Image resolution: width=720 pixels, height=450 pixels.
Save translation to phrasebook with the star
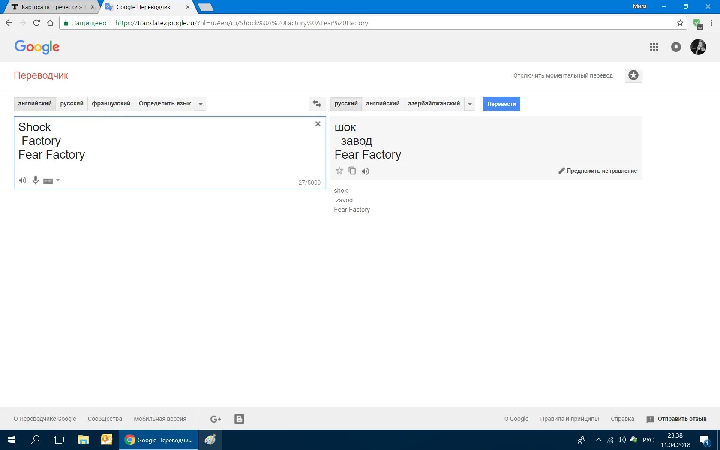(339, 171)
